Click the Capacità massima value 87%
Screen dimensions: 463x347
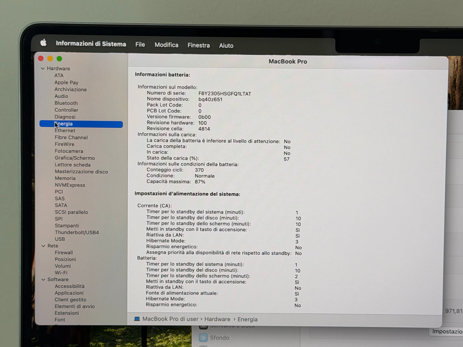(x=200, y=182)
